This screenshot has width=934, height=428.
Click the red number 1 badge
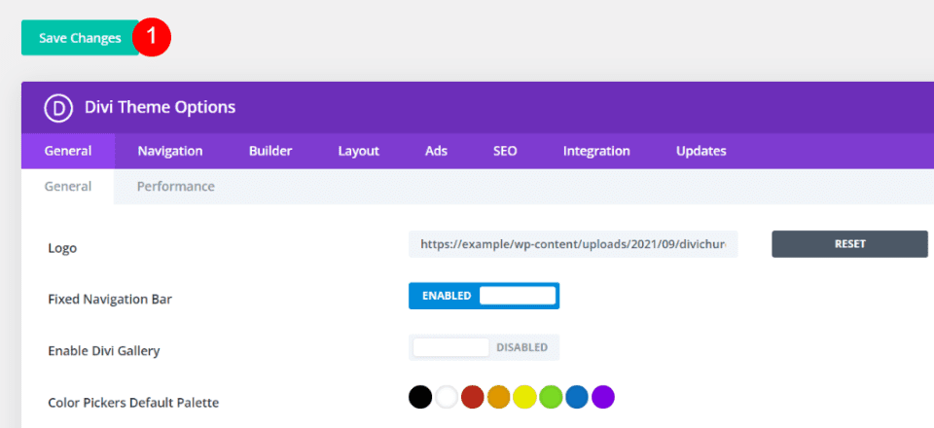(x=152, y=38)
